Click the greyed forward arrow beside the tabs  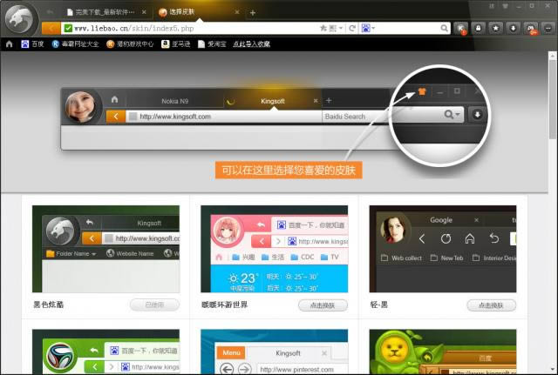[50, 11]
